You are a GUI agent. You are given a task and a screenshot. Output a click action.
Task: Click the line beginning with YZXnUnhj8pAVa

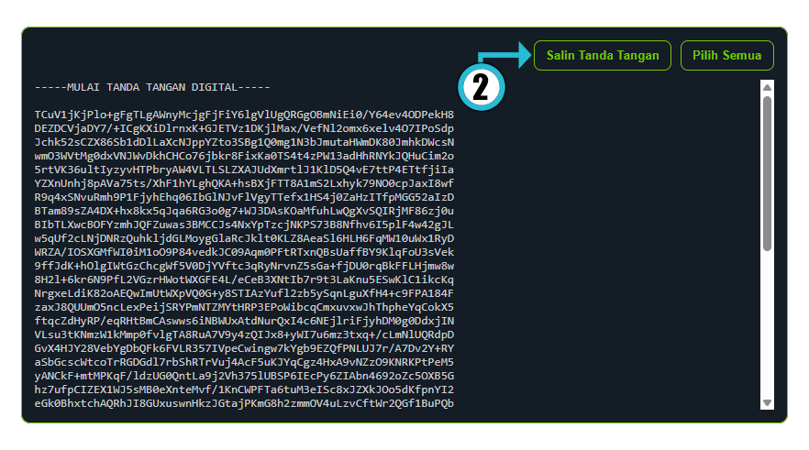(244, 183)
